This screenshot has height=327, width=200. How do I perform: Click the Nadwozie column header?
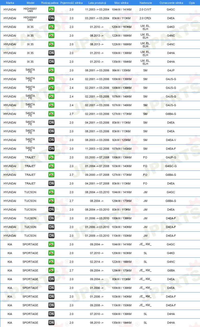pos(145,3)
